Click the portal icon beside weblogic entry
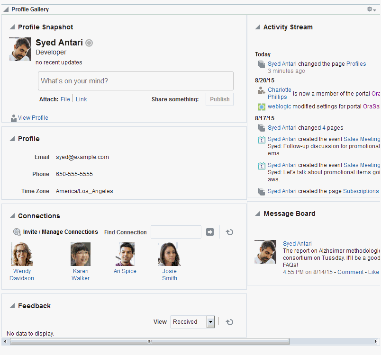This screenshot has height=355, width=381. coord(262,107)
